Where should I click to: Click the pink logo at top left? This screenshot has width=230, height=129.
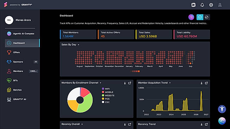pyautogui.click(x=5, y=5)
